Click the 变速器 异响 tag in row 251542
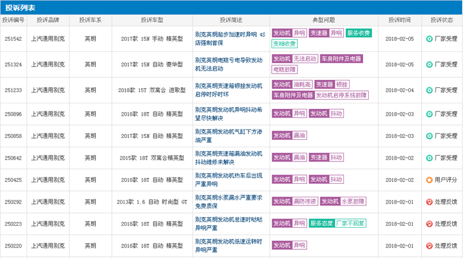The image size is (464, 258). (x=326, y=33)
